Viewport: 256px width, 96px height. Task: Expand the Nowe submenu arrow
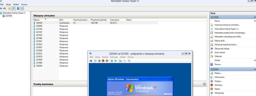pos(255,21)
